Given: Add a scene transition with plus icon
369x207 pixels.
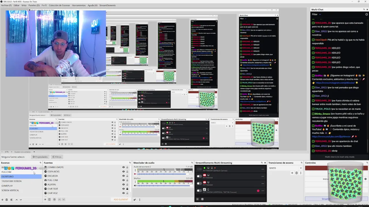Looking at the screenshot, I should coord(292,173).
